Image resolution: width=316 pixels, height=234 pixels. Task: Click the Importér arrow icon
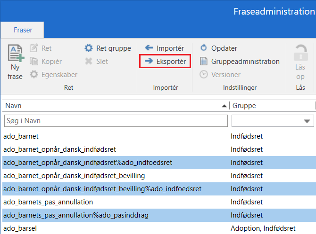pos(149,48)
